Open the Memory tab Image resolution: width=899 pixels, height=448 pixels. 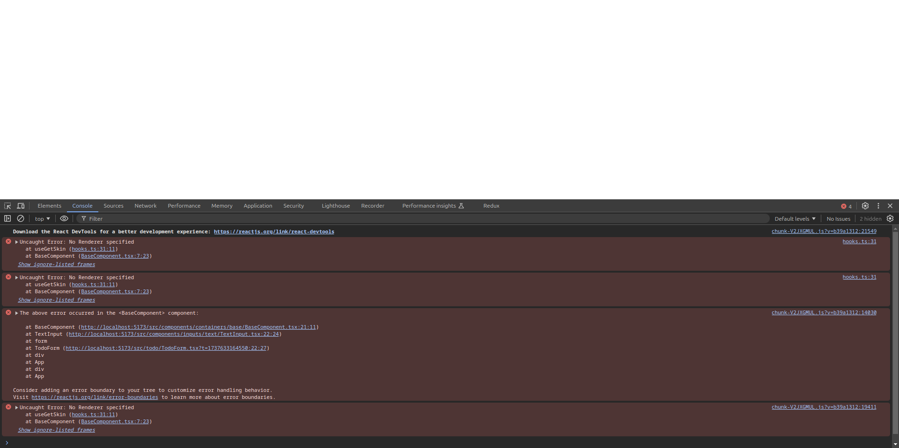point(222,206)
